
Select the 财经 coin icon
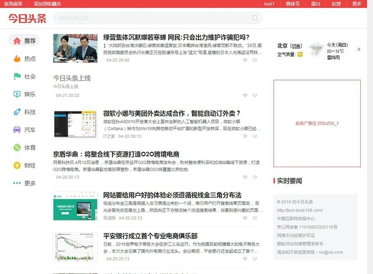[17, 165]
